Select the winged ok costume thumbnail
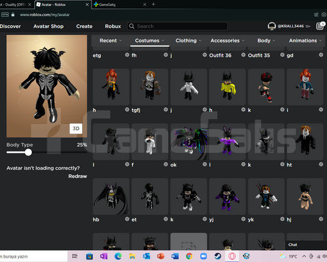The height and width of the screenshot is (262, 327). (x=189, y=142)
